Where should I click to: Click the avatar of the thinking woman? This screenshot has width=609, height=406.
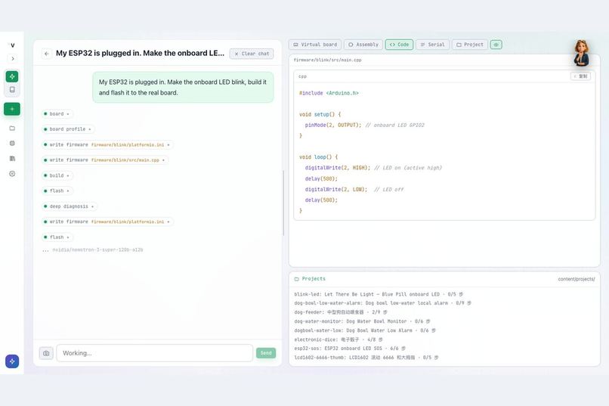click(582, 52)
